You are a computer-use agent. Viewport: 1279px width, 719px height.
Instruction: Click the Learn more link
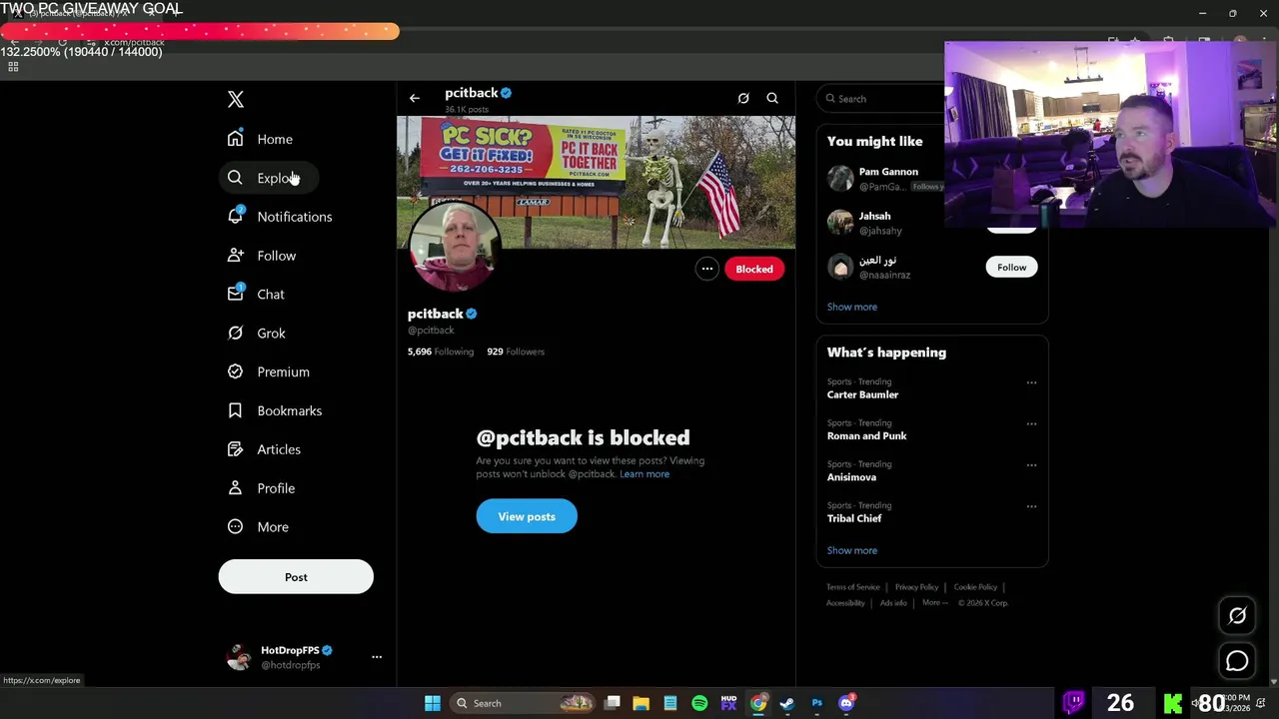[644, 474]
